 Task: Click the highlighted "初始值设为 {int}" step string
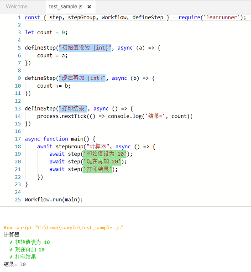coord(85,48)
